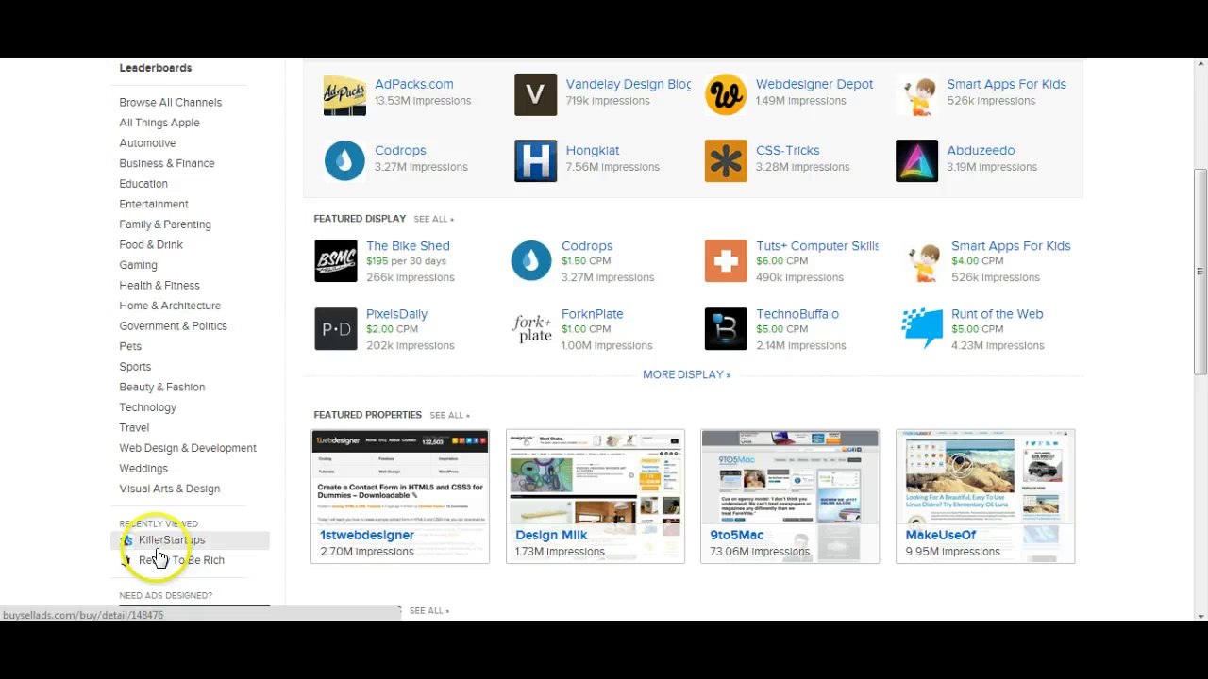Open the Beauty & Fashion category

point(162,387)
